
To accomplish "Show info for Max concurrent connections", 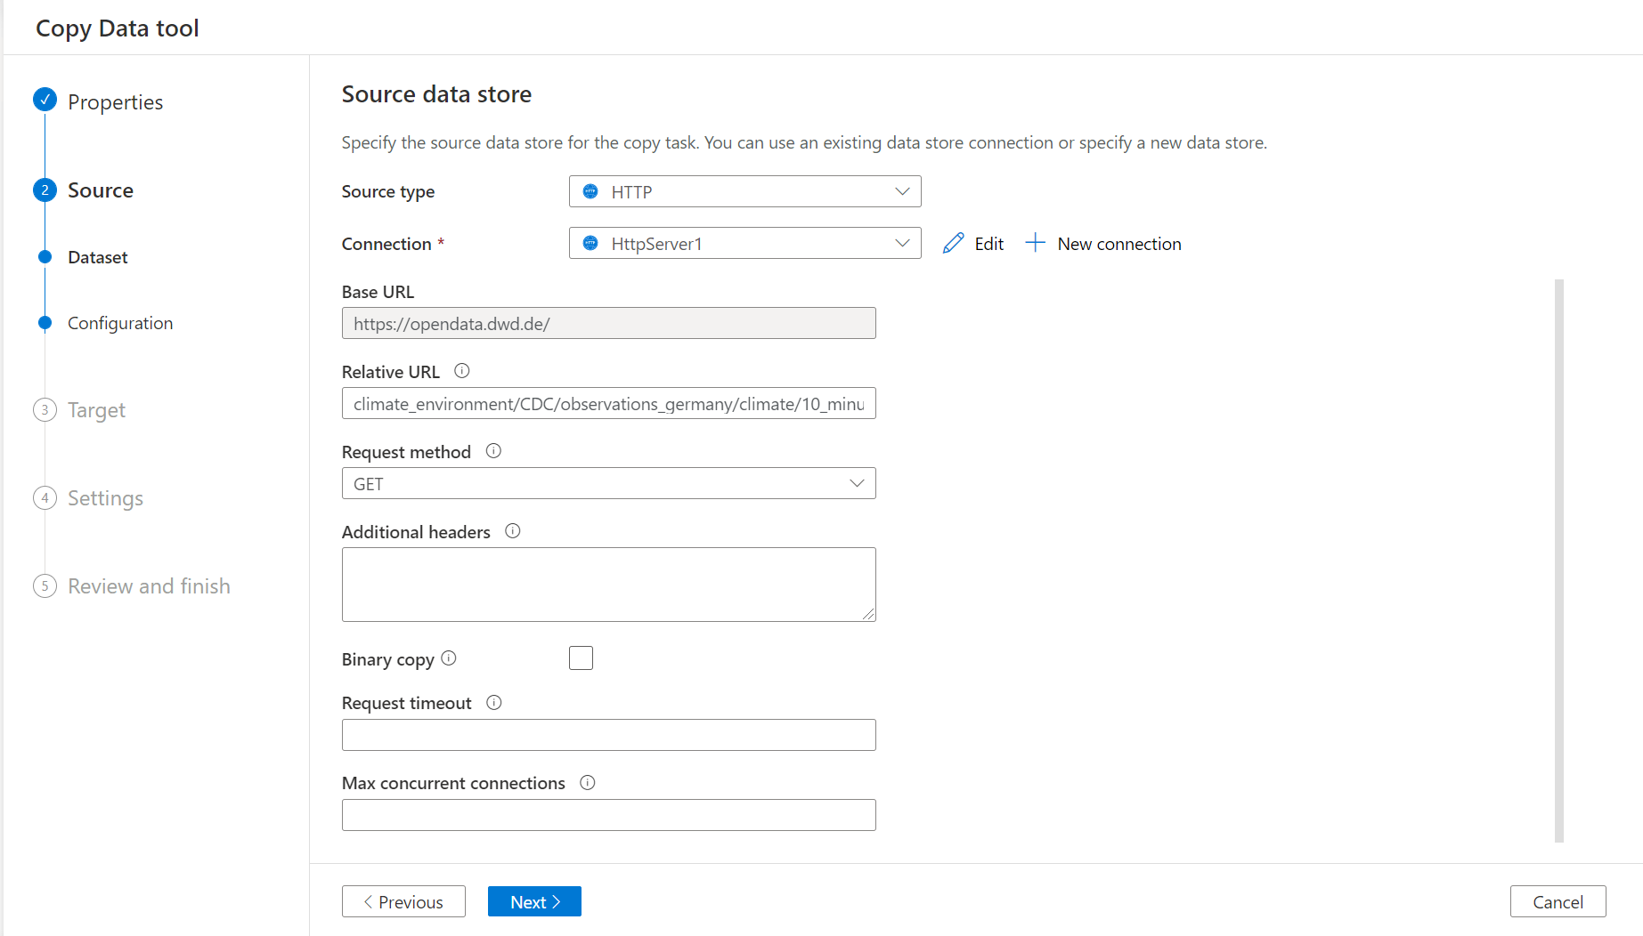I will click(588, 783).
